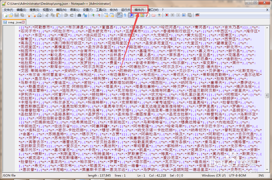This screenshot has width=272, height=180.
Task: Click 'Sel : 0 | 0' status entry
Action: (177, 175)
